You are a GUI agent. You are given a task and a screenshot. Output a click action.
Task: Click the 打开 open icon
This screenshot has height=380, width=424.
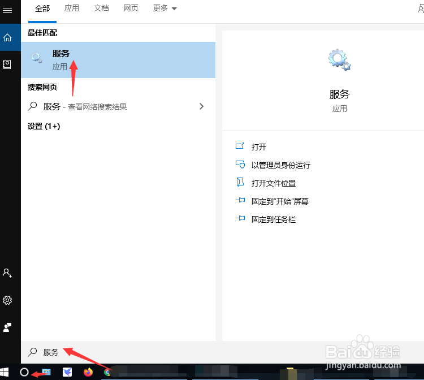click(240, 146)
